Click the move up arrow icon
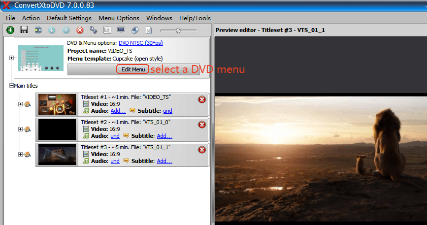The height and width of the screenshot is (225, 427). point(66,31)
